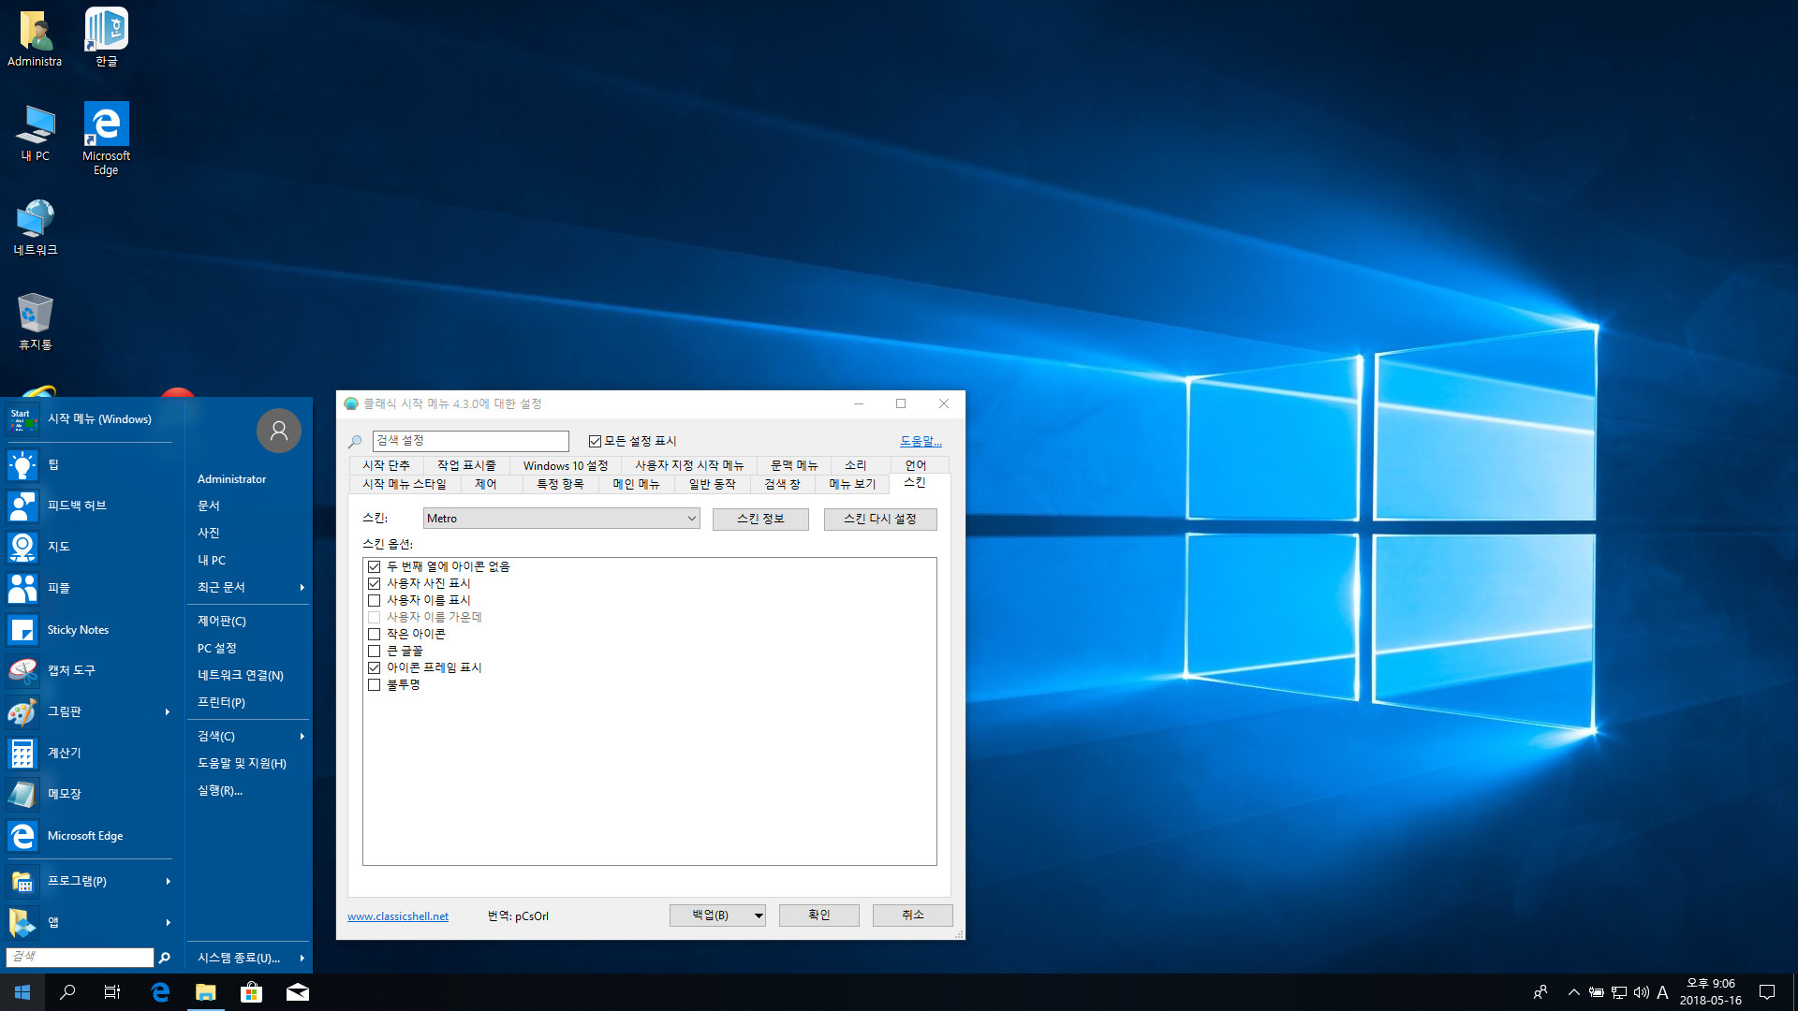Open Microsoft Store from the taskbar

coord(251,992)
